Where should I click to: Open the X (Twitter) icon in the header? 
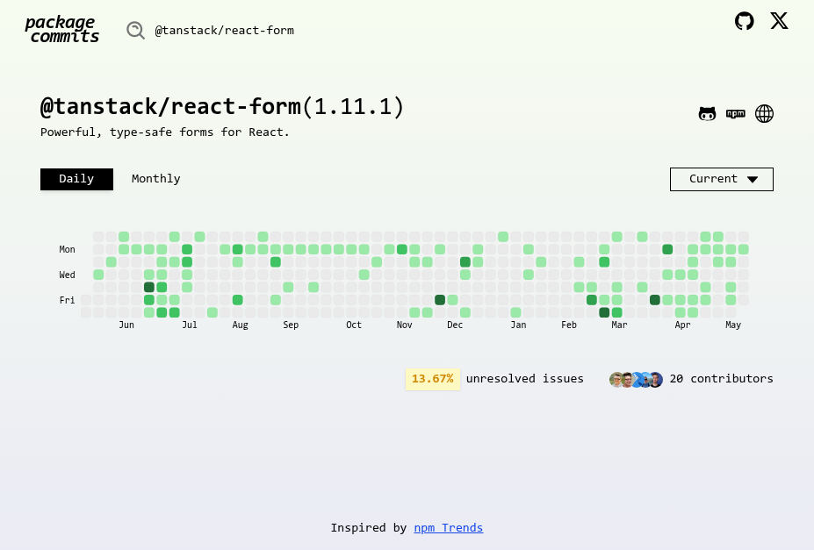779,21
